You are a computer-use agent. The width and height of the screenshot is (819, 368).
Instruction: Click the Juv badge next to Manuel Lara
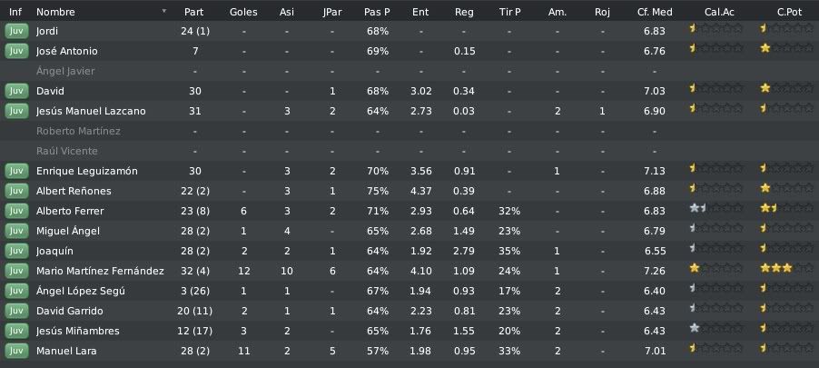[16, 351]
